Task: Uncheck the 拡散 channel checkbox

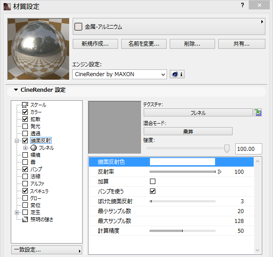Action: [25, 119]
